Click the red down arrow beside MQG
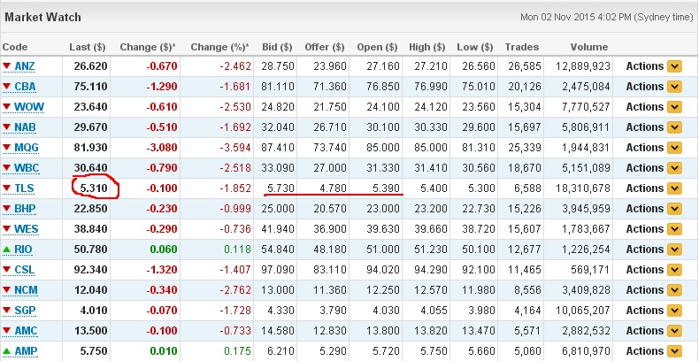The image size is (699, 361). (x=7, y=148)
